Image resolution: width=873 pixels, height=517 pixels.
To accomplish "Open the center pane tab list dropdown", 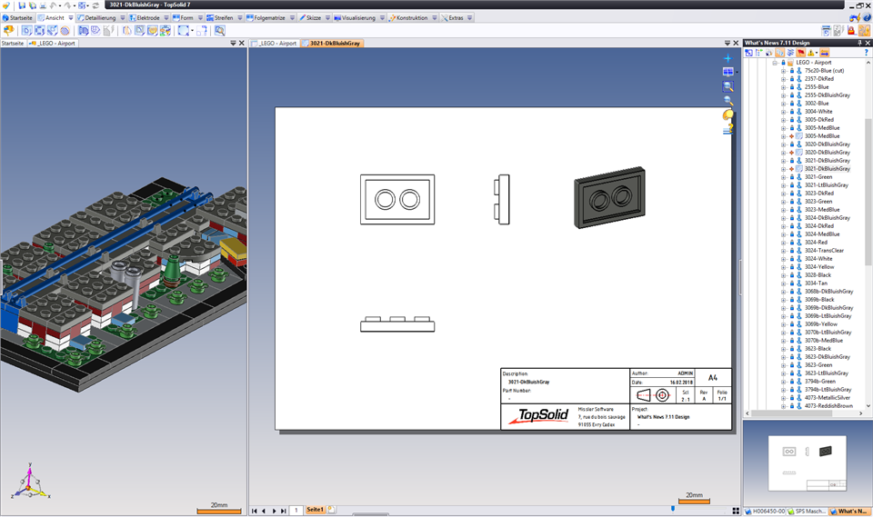I will [x=727, y=43].
